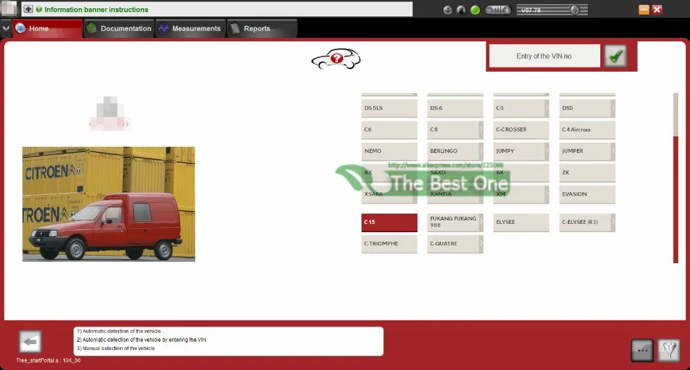
Task: Adjust the volume control with minus and plus
Action: 498,10
